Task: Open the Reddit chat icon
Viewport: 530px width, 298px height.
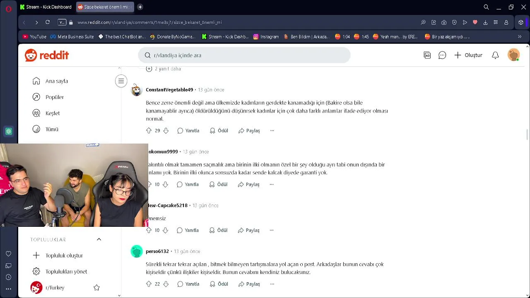Action: [442, 55]
